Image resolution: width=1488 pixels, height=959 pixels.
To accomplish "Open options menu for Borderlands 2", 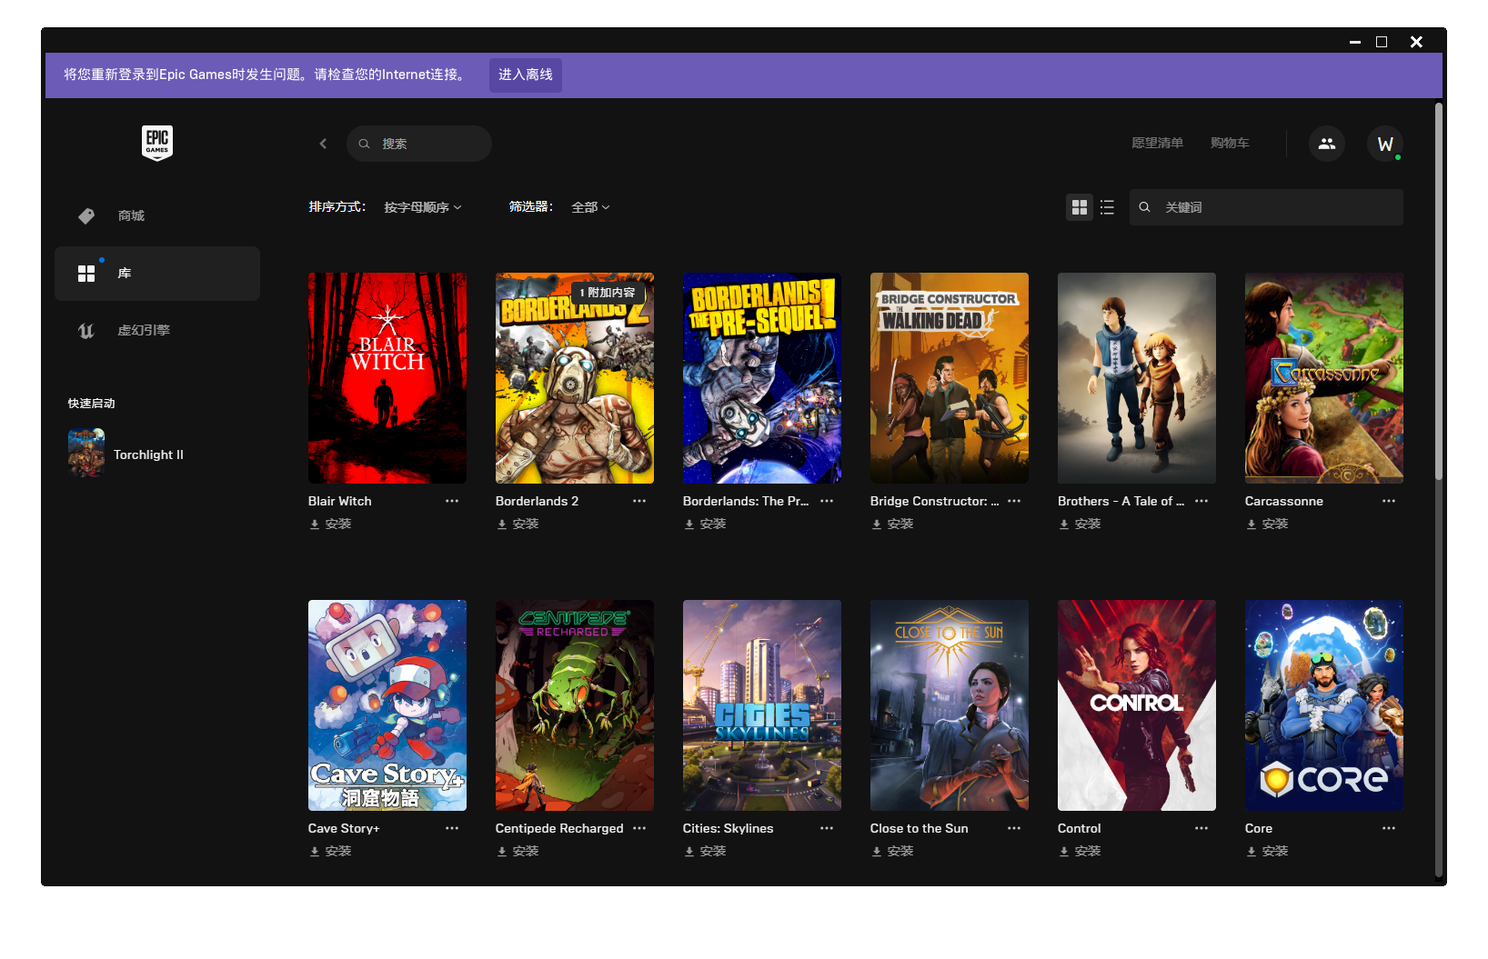I will pos(639,501).
